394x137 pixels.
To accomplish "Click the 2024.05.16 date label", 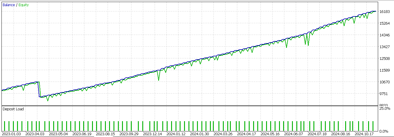I will pos(270,134).
